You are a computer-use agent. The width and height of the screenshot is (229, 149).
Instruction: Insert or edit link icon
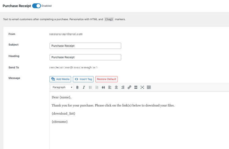(x=129, y=87)
